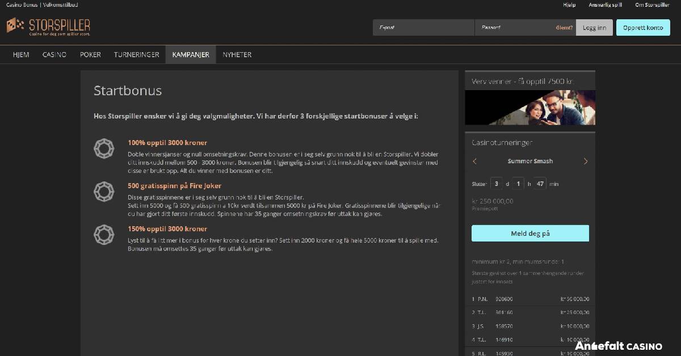Click the Summer Smash tournament title
This screenshot has width=681, height=356.
530,162
